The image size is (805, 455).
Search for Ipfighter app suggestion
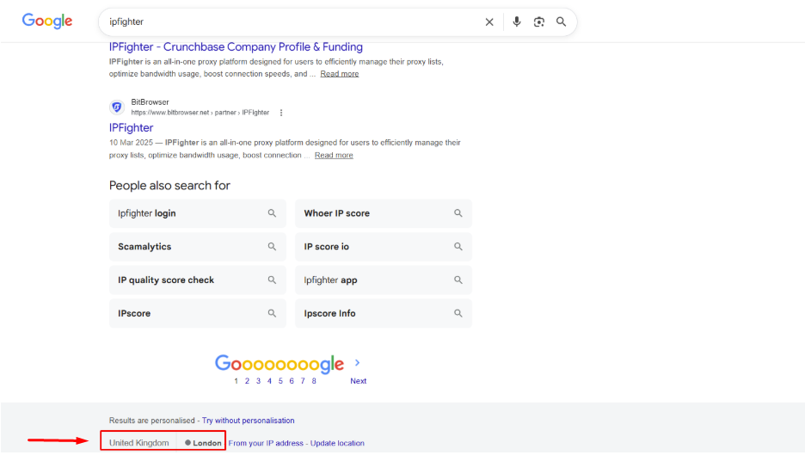click(384, 280)
